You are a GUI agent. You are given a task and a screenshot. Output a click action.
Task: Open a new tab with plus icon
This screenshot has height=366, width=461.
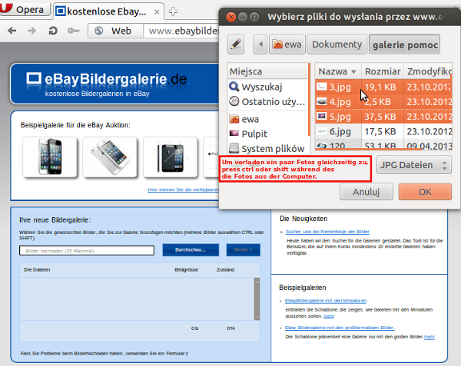(173, 12)
